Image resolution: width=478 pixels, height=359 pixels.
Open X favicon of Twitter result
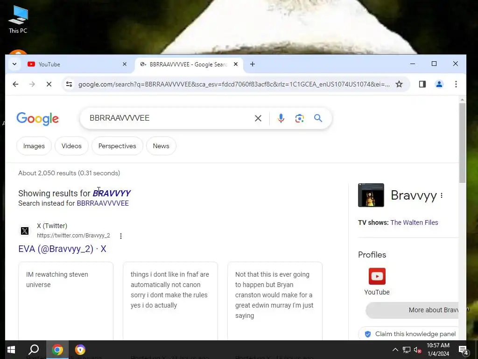[x=25, y=231]
